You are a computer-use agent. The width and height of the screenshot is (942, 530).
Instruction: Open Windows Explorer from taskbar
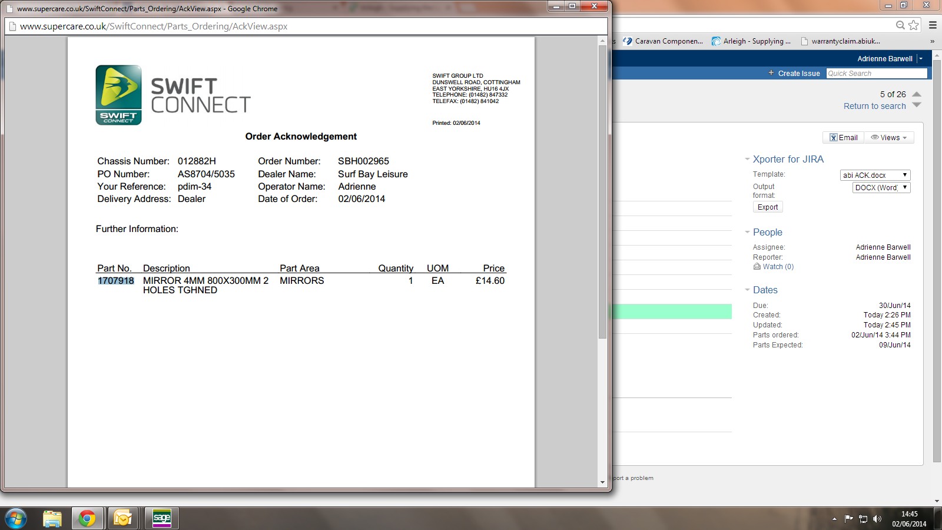(x=52, y=519)
